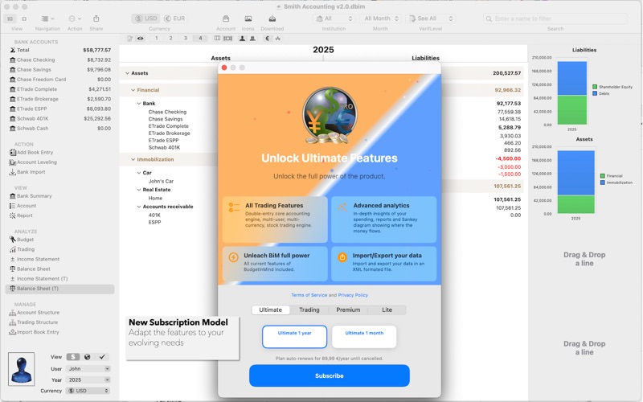Select the Premium plan tab

(x=348, y=310)
